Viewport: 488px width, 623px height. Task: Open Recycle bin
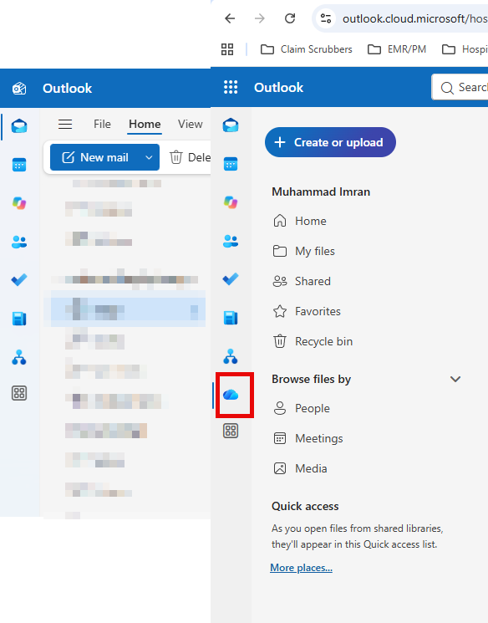[x=313, y=342]
